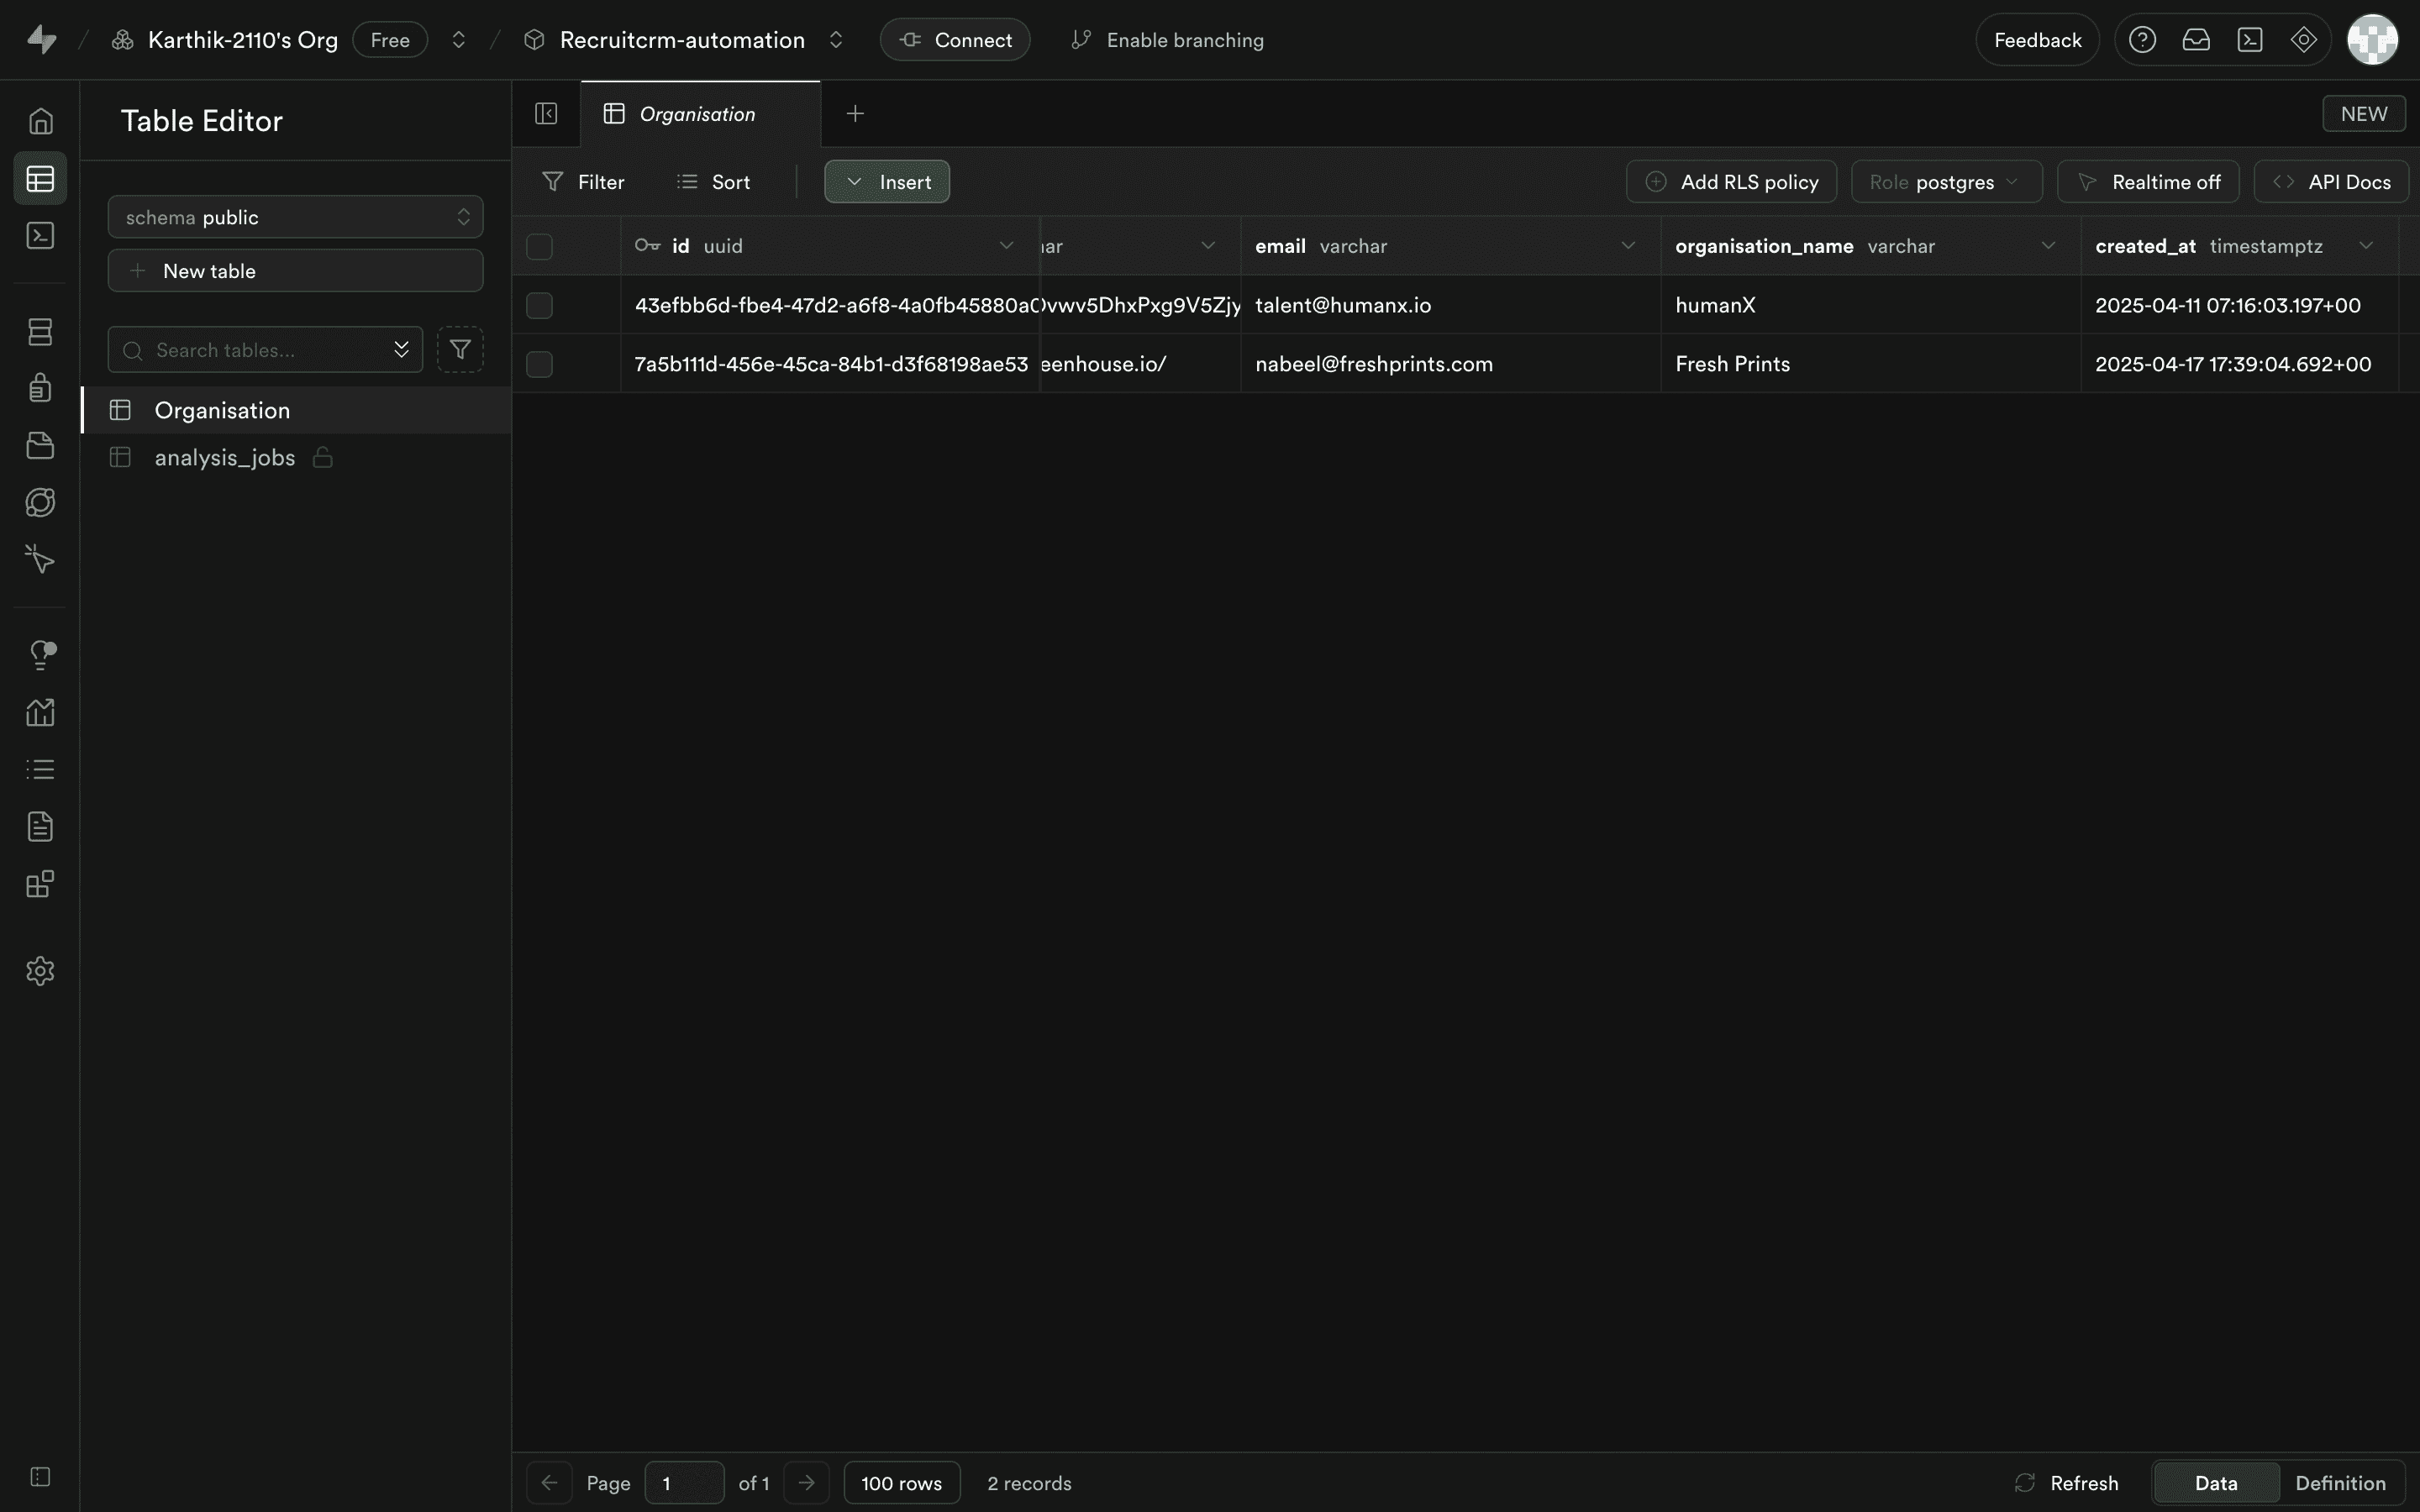The width and height of the screenshot is (2420, 1512).
Task: Open the help question mark icon
Action: pos(2142,40)
